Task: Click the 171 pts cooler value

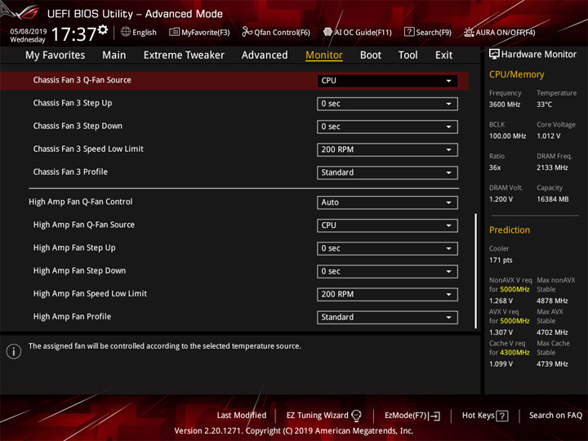Action: click(501, 261)
